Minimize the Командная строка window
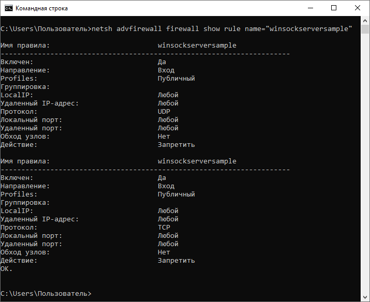Screen dimensions: 370x302 point(310,8)
